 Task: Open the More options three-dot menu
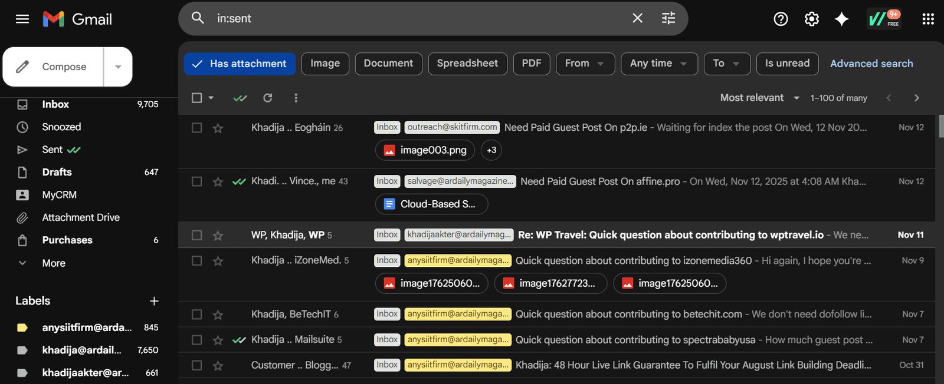[x=296, y=98]
